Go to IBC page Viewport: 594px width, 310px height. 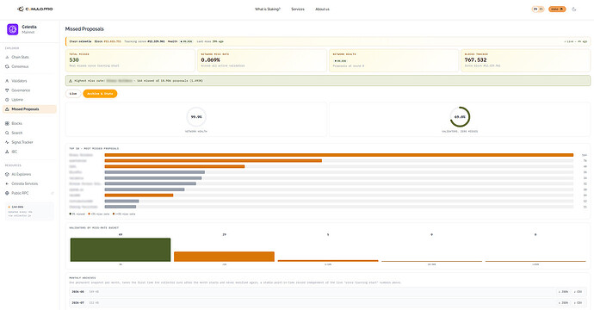[15, 152]
